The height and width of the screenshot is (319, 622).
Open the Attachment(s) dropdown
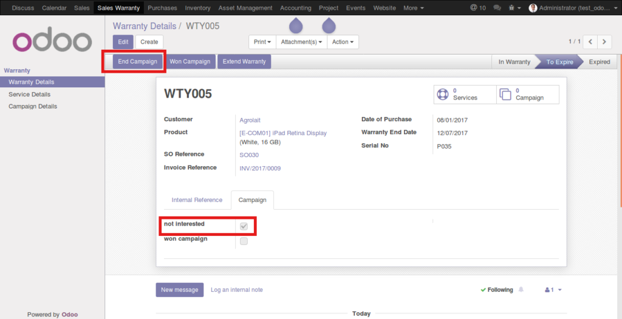point(301,42)
